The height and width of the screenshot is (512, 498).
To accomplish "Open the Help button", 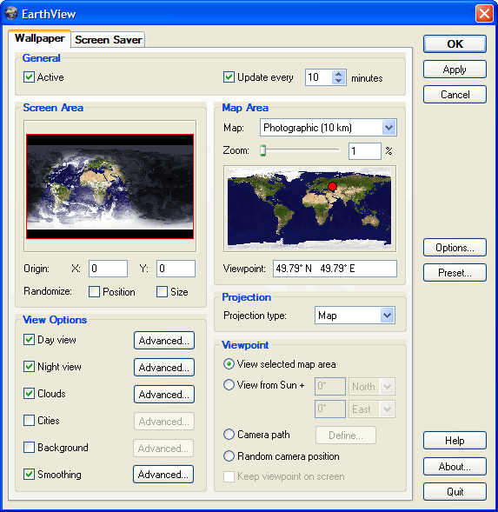I will tap(455, 441).
